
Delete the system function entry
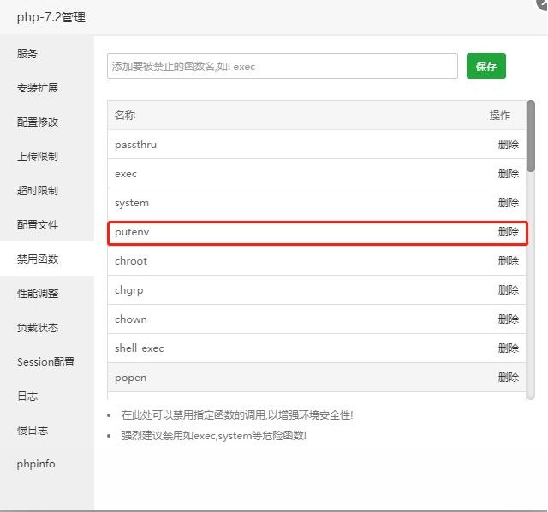point(508,203)
